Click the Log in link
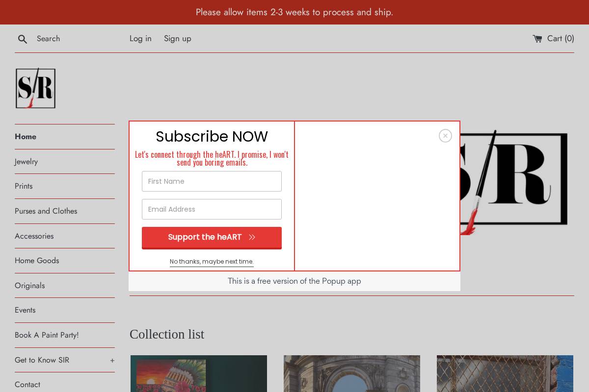The width and height of the screenshot is (589, 392). point(140,39)
